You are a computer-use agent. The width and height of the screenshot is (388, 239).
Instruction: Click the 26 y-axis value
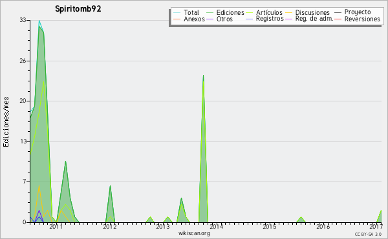coord(23,61)
